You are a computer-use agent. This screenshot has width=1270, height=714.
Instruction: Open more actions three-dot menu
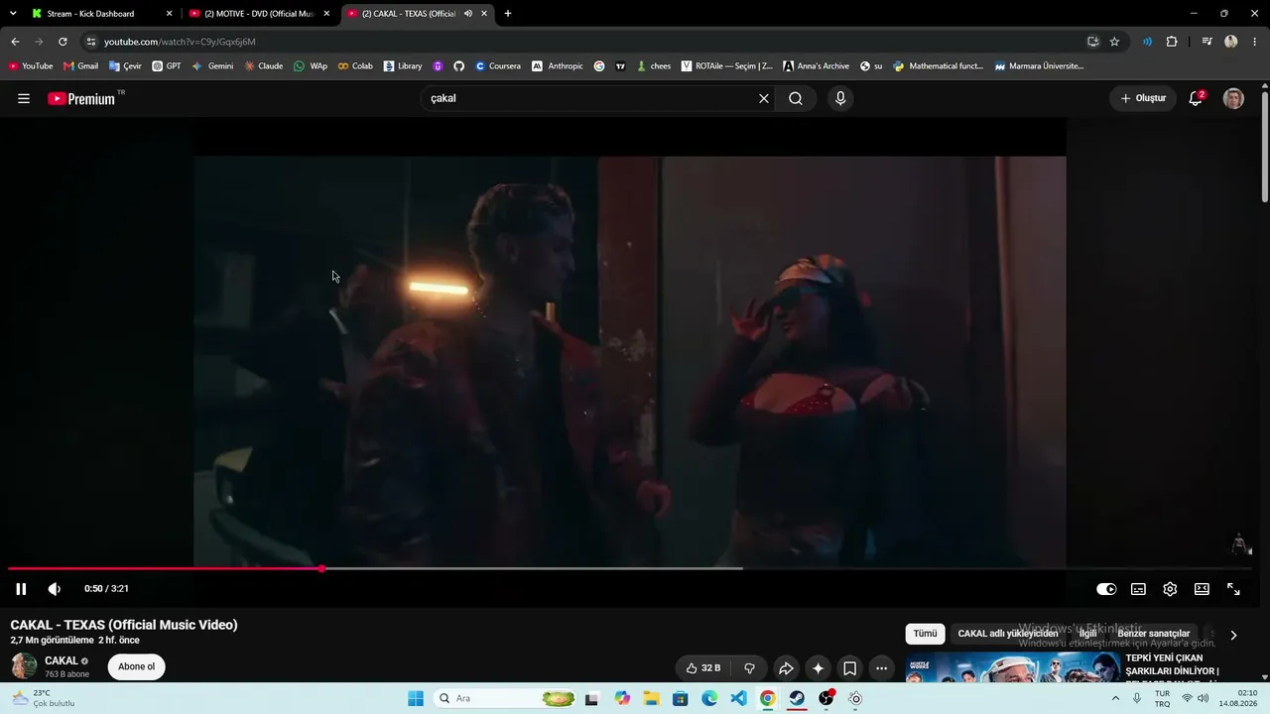pyautogui.click(x=881, y=668)
